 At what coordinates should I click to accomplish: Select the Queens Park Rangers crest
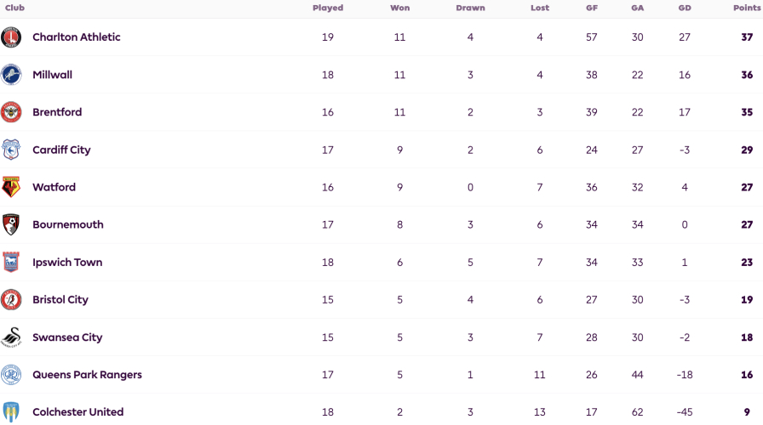point(11,375)
